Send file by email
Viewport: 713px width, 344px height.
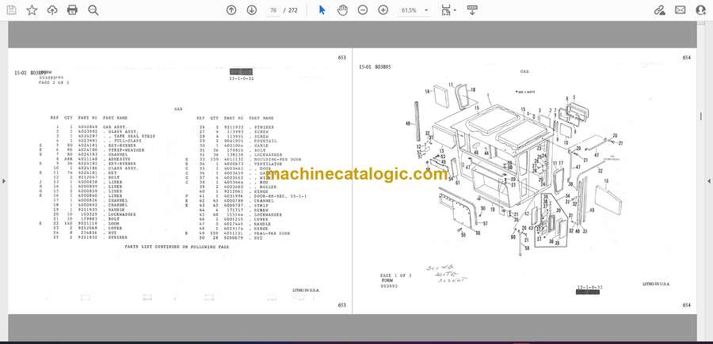681,10
